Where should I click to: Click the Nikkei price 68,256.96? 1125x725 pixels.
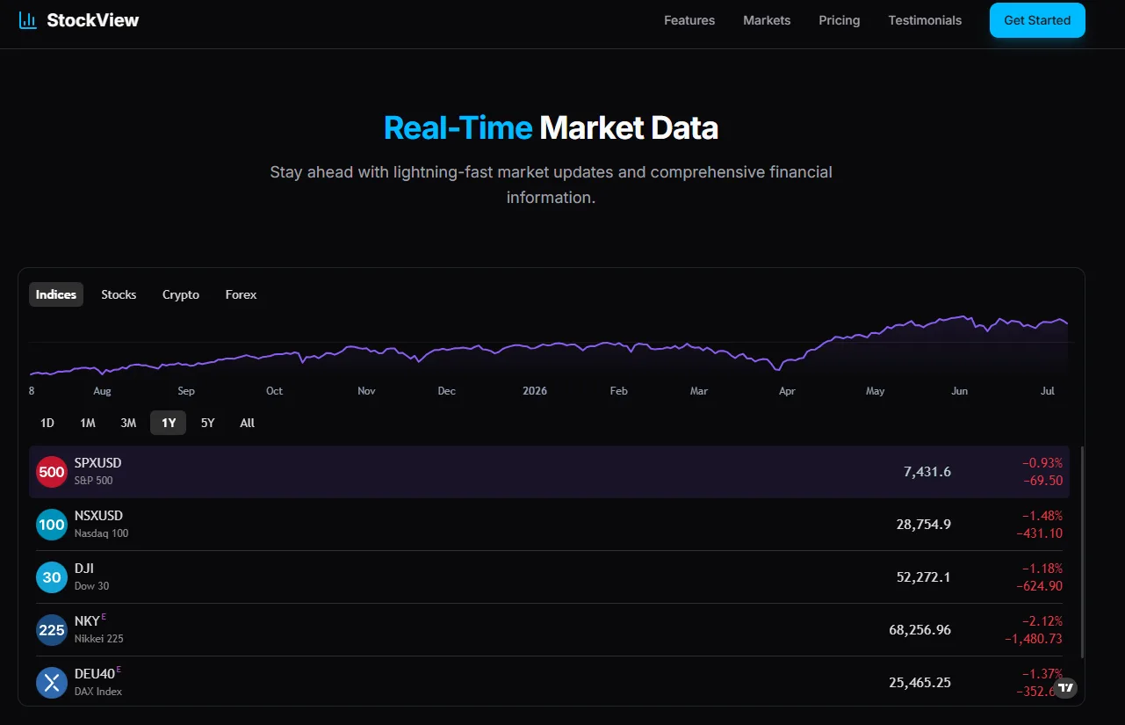tap(920, 630)
